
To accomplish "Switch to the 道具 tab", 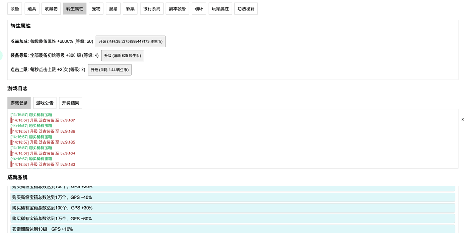I will pos(32,9).
